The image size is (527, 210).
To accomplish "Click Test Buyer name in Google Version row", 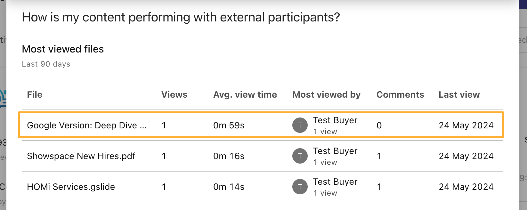I will (335, 120).
